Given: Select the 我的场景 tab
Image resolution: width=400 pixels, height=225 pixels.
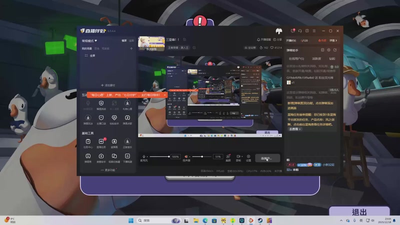Looking at the screenshot, I should point(86,48).
